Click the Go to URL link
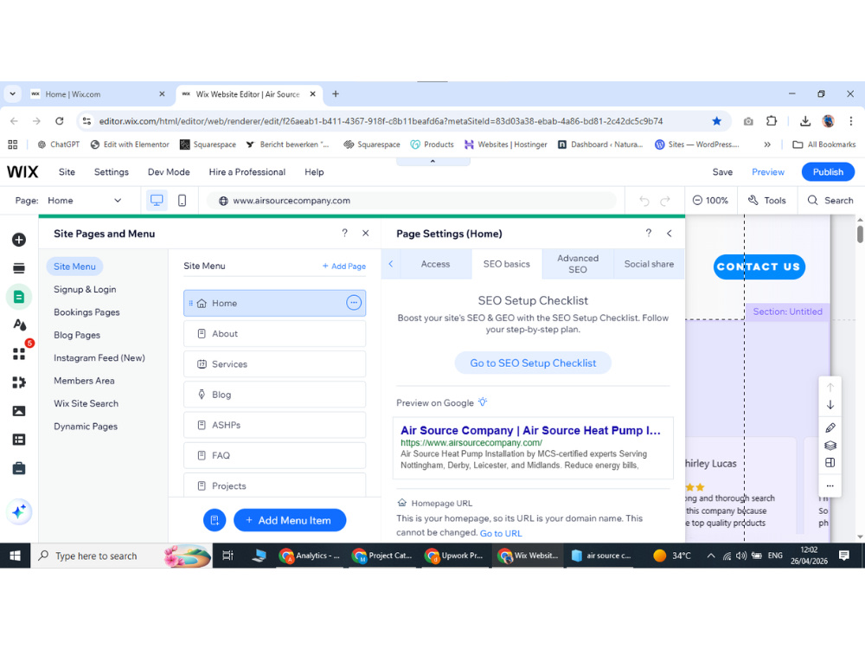This screenshot has height=649, width=865. 501,533
